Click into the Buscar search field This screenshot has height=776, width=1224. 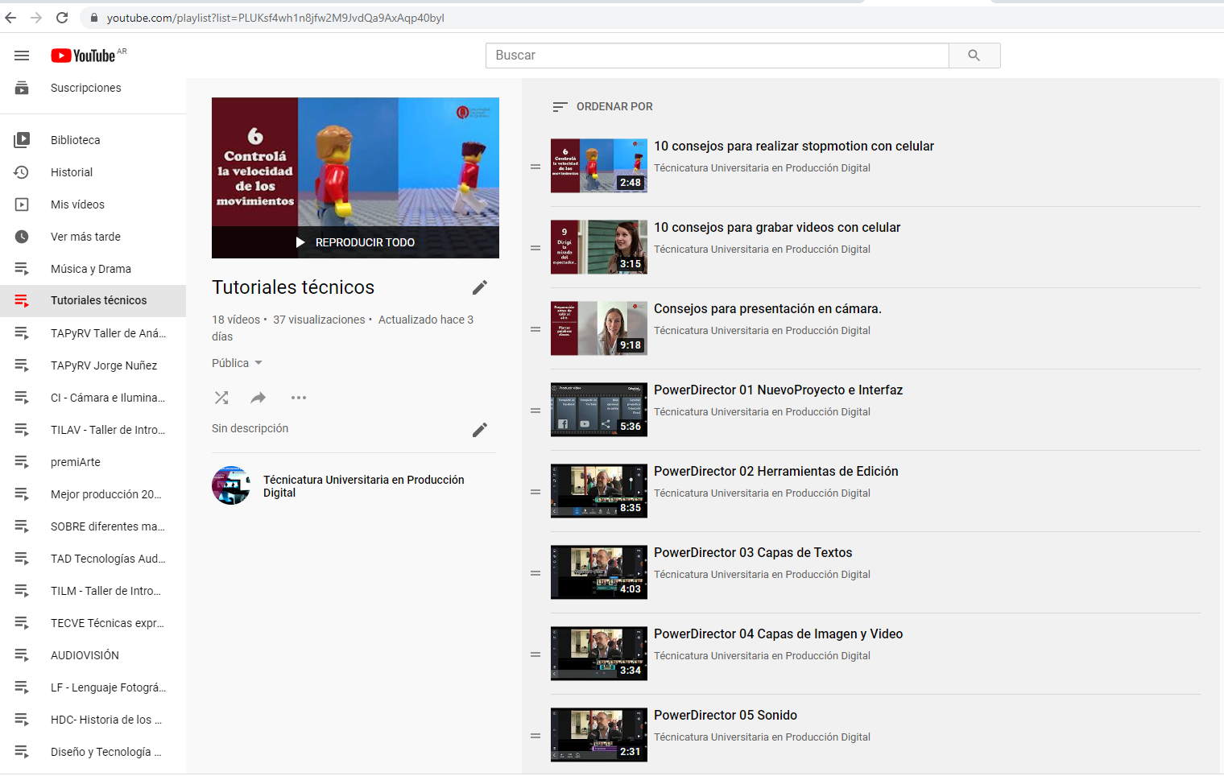[717, 56]
